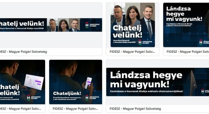The image size is (209, 114).
Task: Open the laptop 'Chatelj velünk!' ad
Action: [23, 82]
